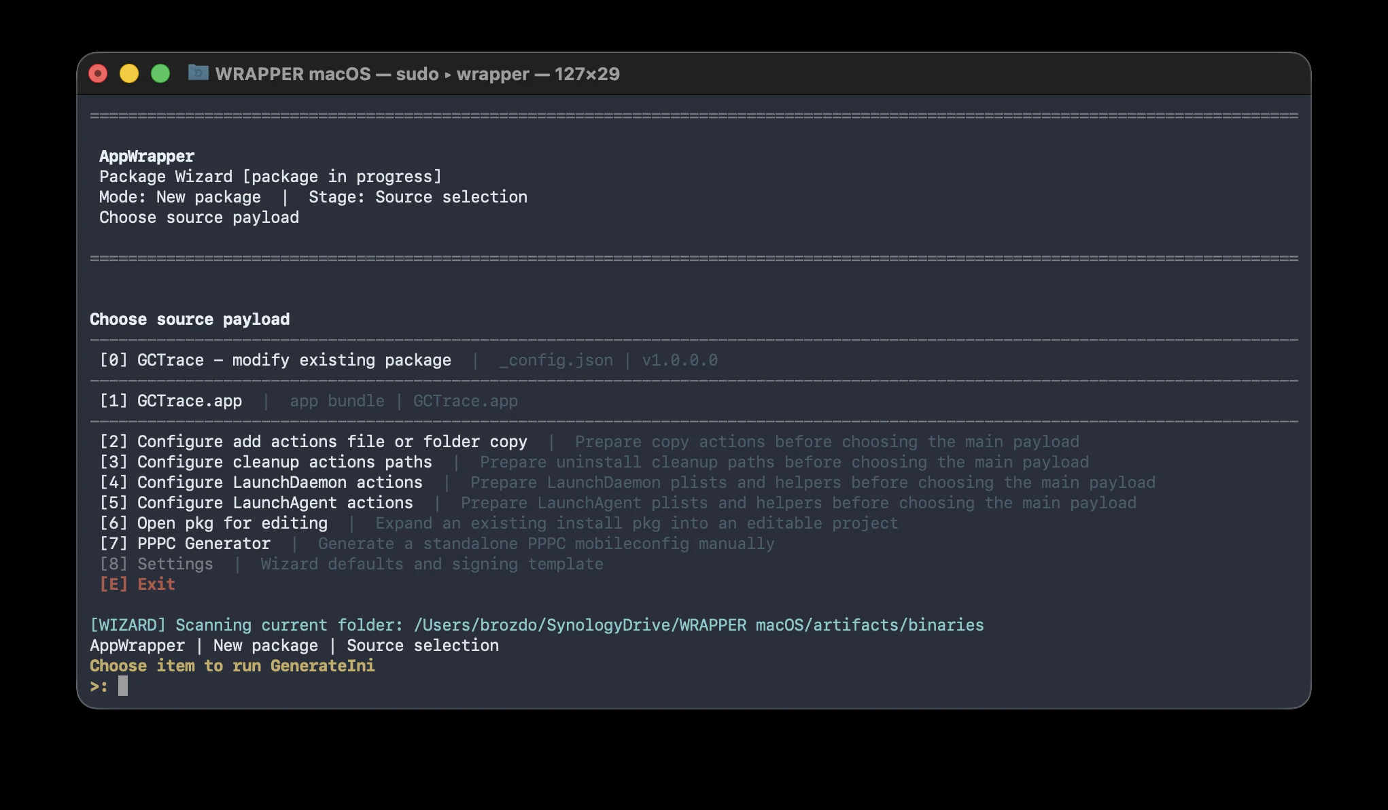Click 'Wizard defaults and signing template' description
The height and width of the screenshot is (810, 1388).
click(x=432, y=564)
